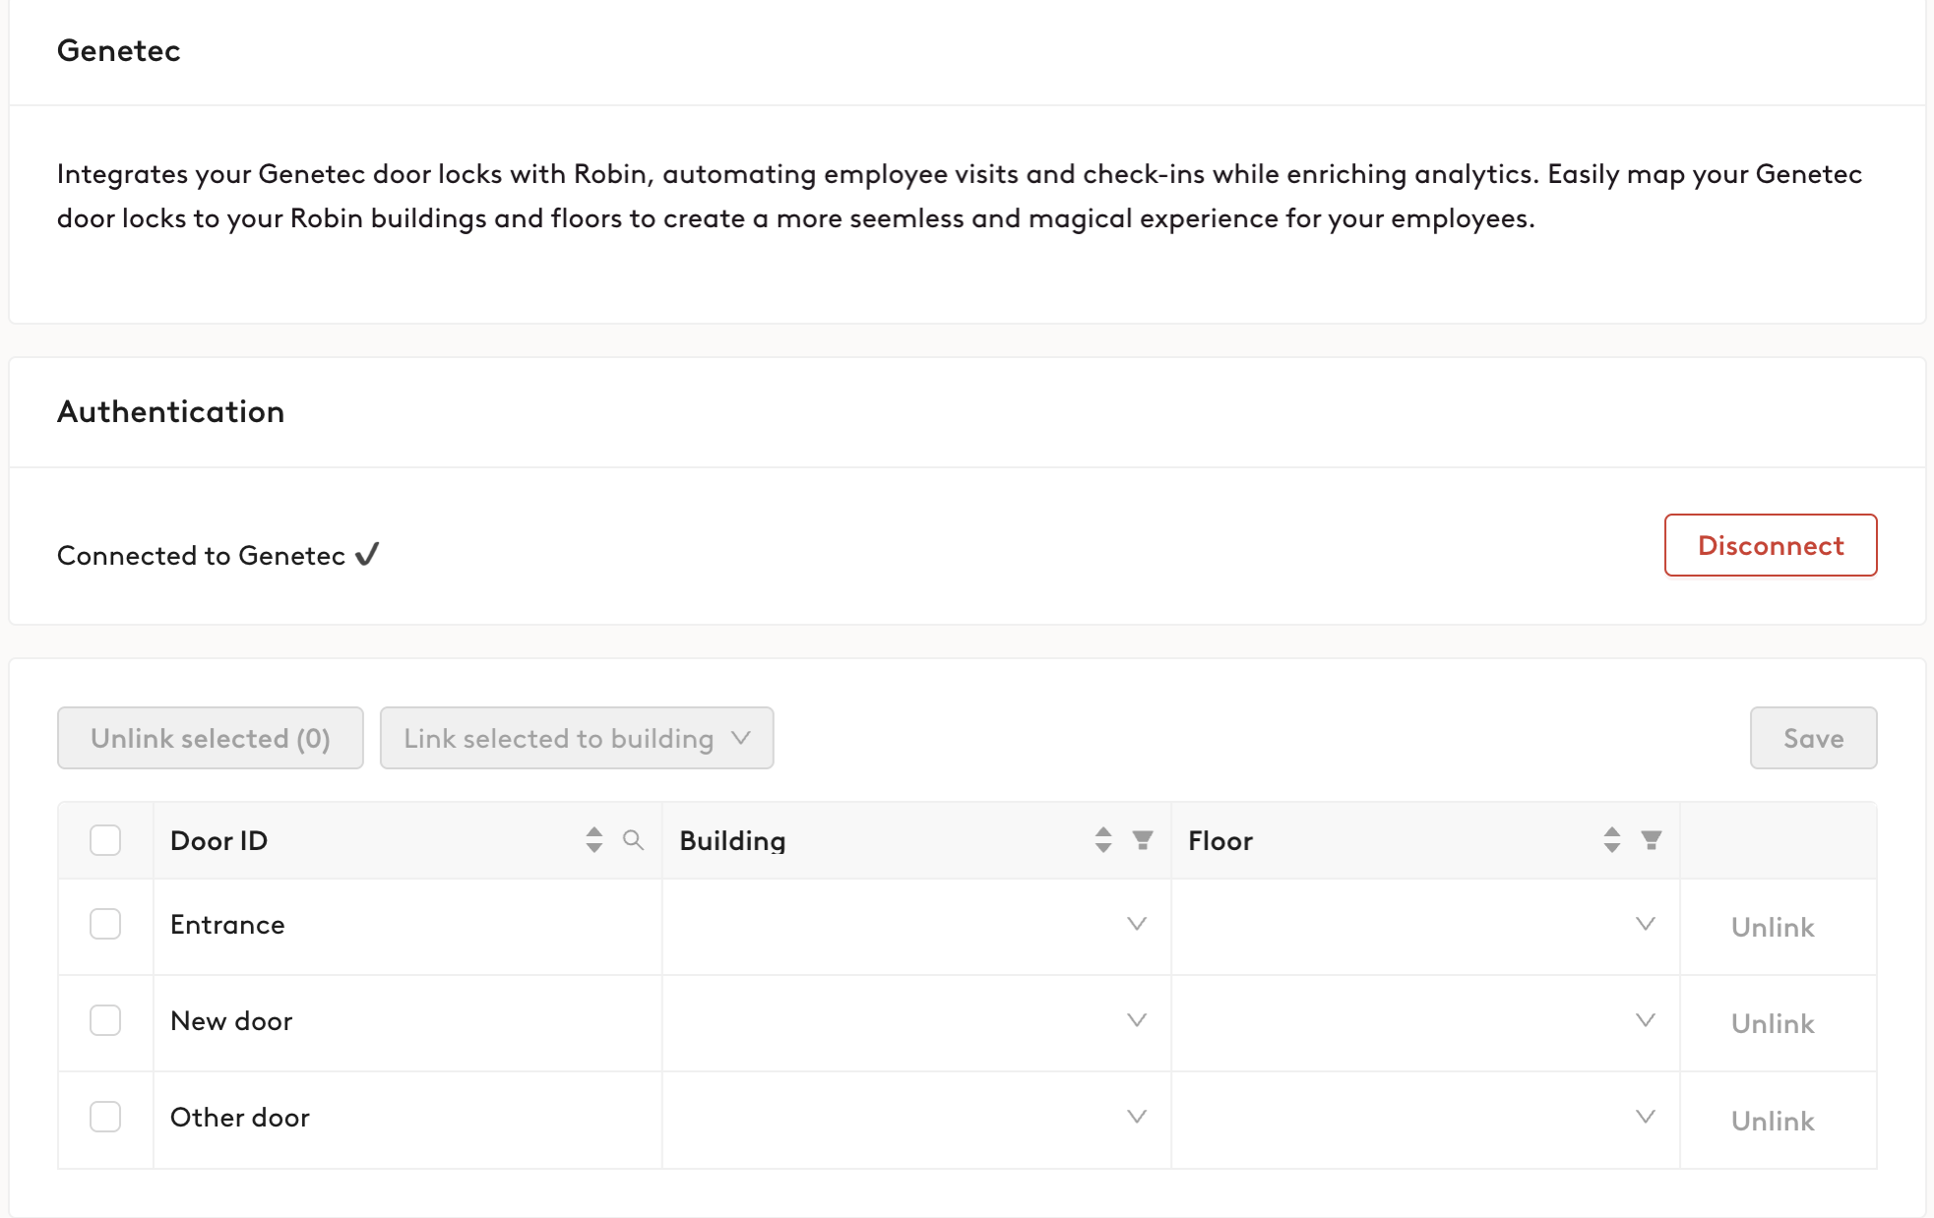Open the Floor column filter
Viewport: 1934px width, 1218px height.
point(1652,840)
